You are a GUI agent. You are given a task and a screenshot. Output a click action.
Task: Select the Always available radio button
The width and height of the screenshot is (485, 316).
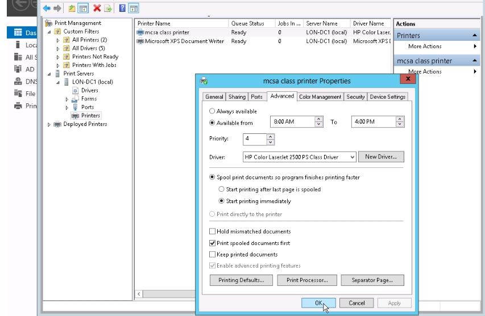click(213, 112)
